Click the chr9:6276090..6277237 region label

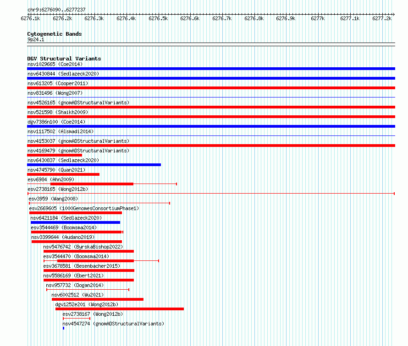point(56,10)
